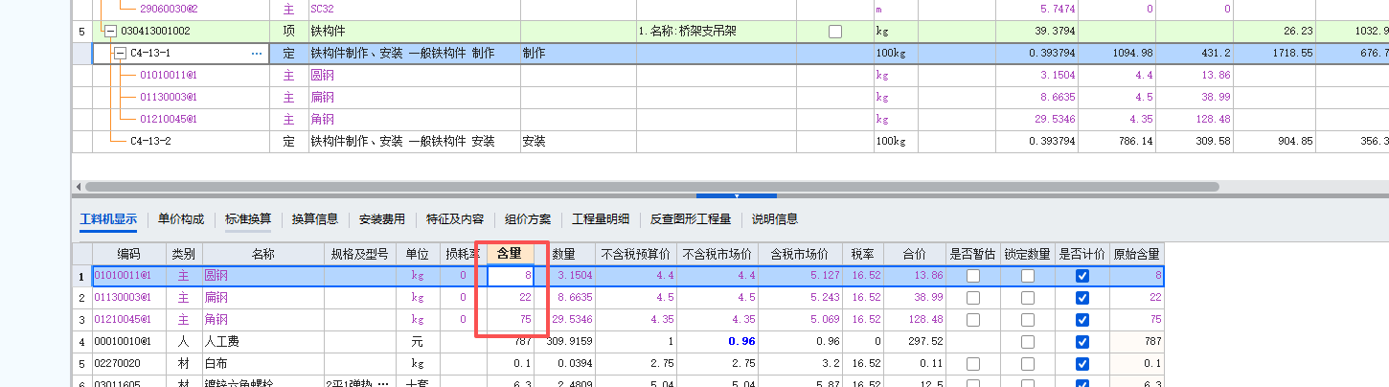The height and width of the screenshot is (387, 1389).
Task: Select the 人工费 name cell
Action: point(263,342)
